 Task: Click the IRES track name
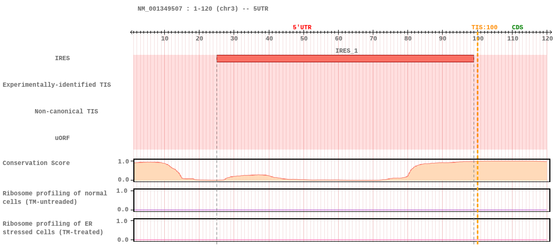tap(62, 59)
